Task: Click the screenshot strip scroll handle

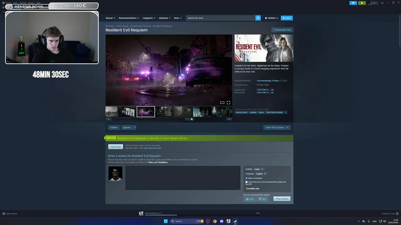Action: point(189,119)
